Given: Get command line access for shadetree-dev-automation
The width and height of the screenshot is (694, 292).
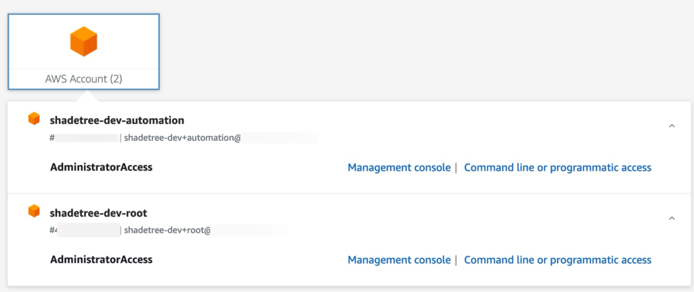Looking at the screenshot, I should tap(557, 167).
